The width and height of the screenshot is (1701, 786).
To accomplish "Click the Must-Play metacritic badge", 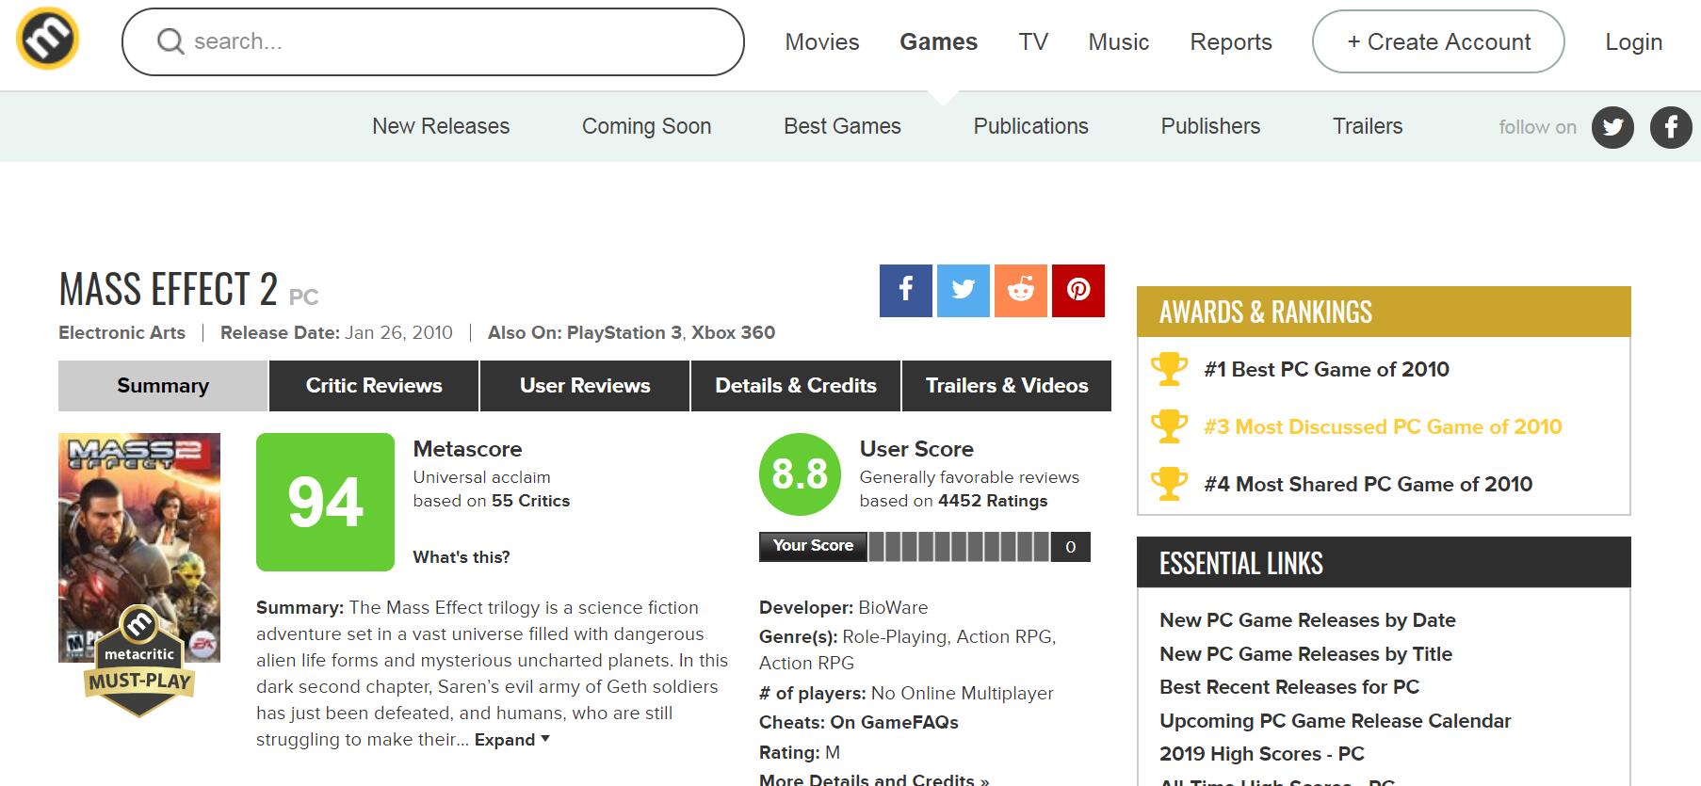I will (139, 661).
